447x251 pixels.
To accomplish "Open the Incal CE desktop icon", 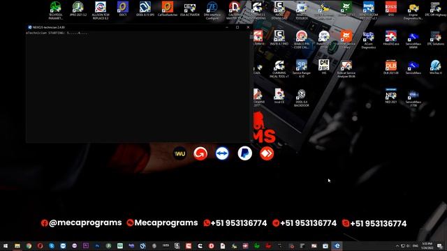I will point(279,96).
